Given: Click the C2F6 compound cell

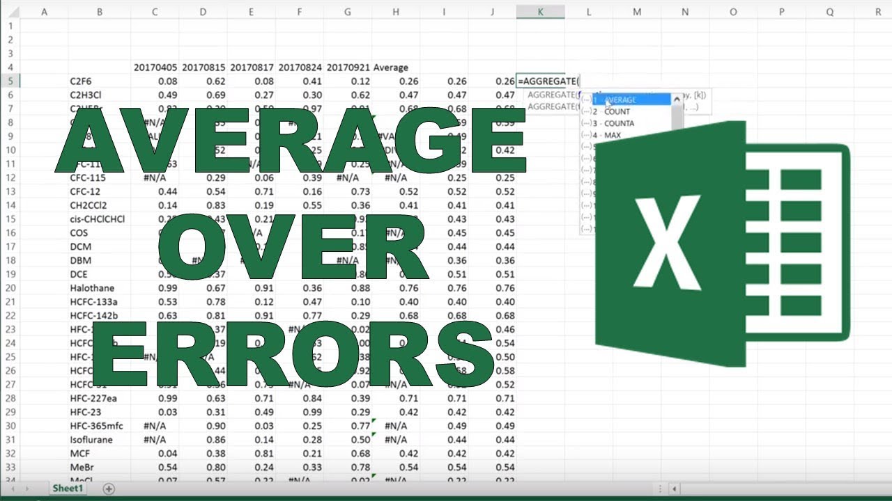Looking at the screenshot, I should click(x=100, y=81).
